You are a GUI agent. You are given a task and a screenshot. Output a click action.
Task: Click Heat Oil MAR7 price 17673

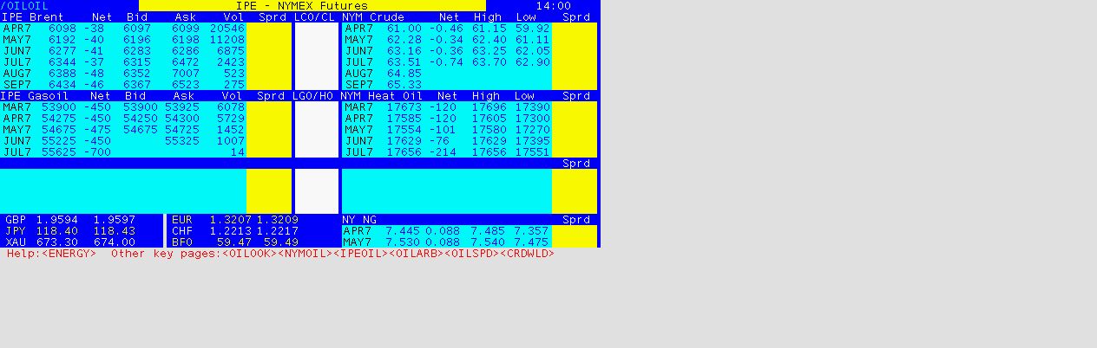(x=404, y=107)
